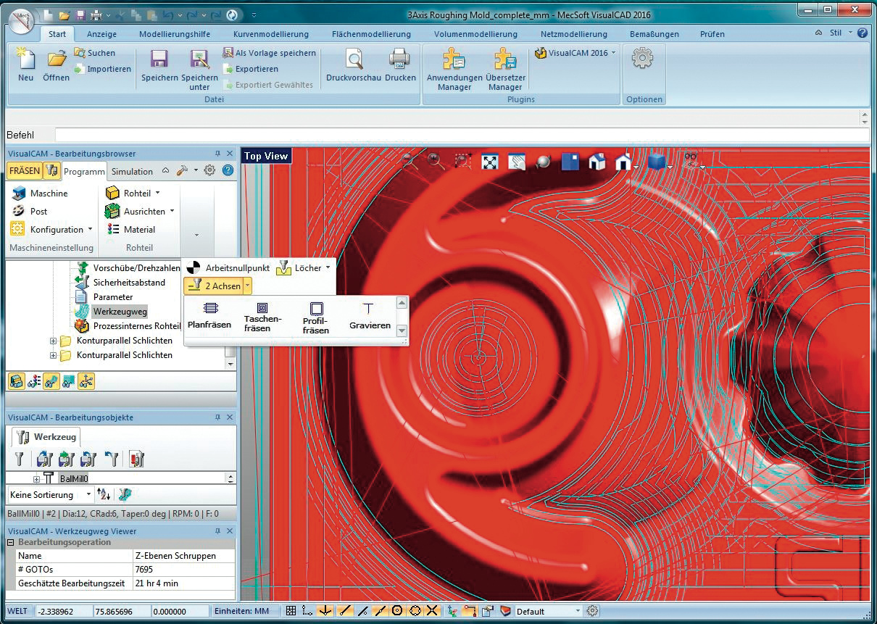877x624 pixels.
Task: Activate the pan view hand icon
Action: 516,162
